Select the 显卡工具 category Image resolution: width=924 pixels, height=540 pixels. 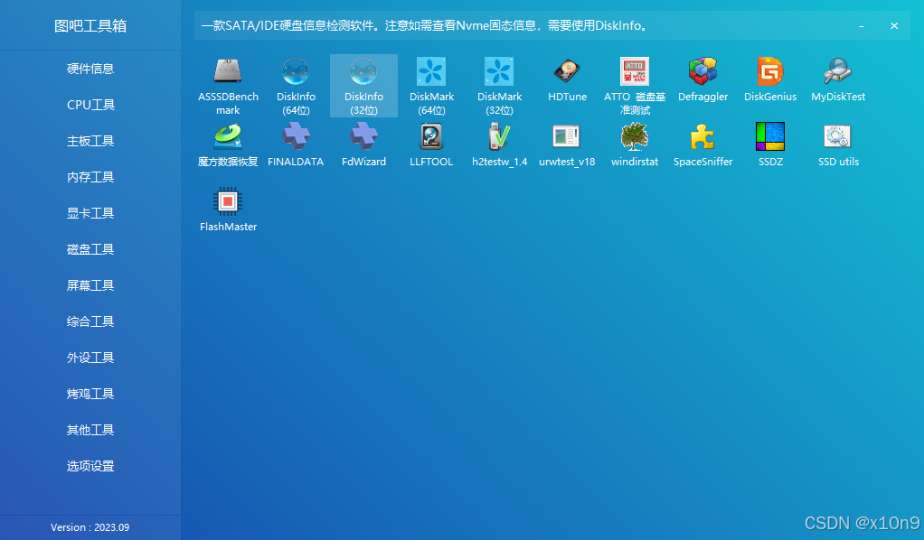point(90,213)
